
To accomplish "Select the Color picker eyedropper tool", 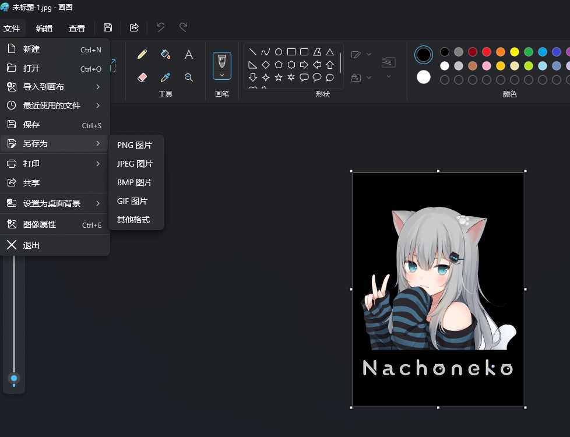I will (166, 77).
